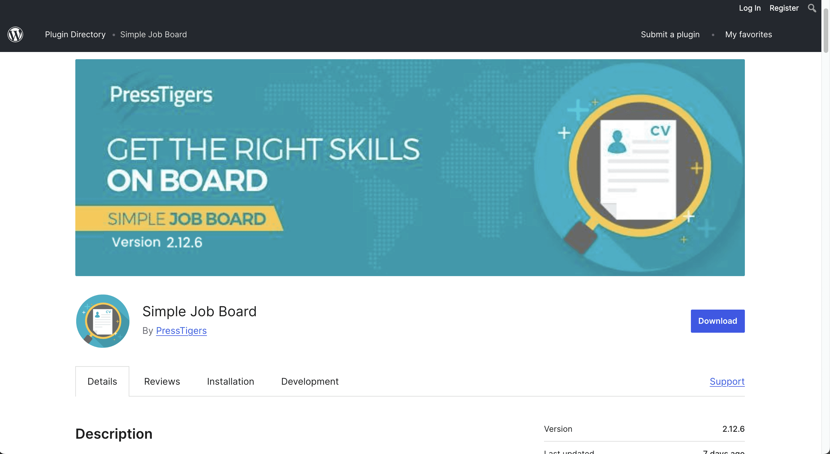This screenshot has width=830, height=454.
Task: Open the Development tab
Action: (309, 381)
